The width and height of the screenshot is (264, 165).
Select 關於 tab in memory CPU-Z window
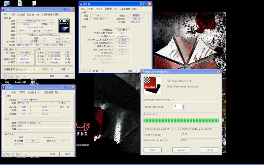135,9
